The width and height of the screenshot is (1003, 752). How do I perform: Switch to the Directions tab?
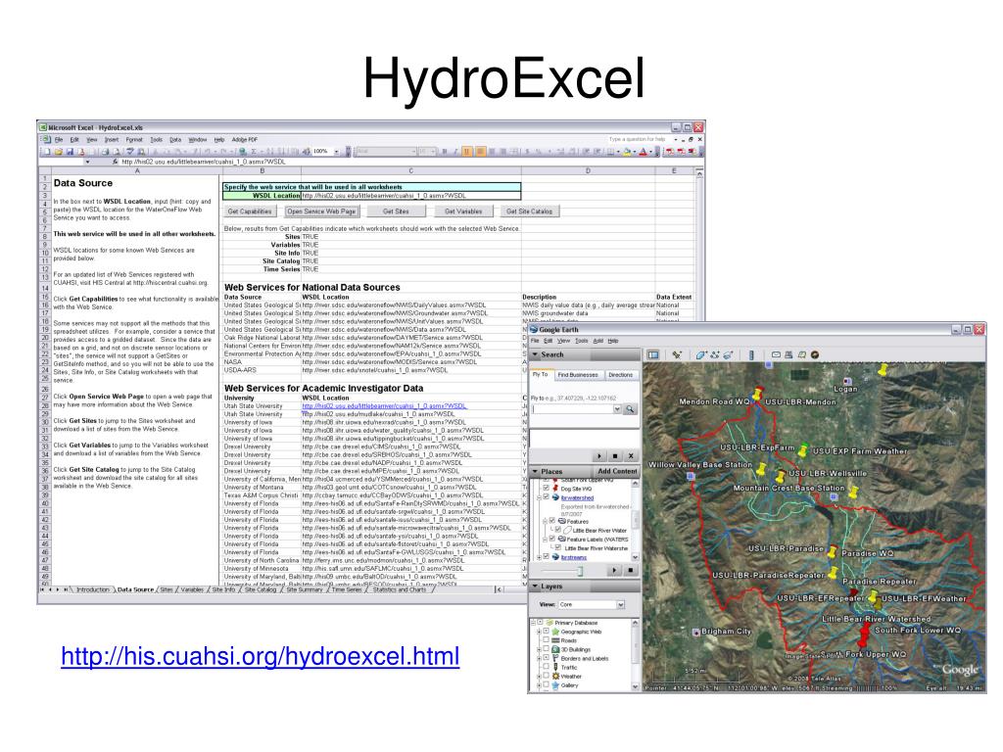point(620,375)
